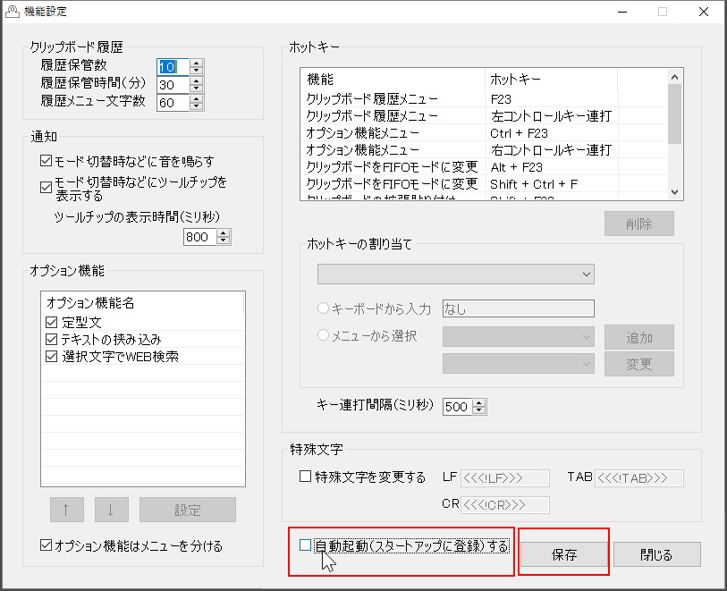
Task: Increase 履歴保管数 with its up arrow
Action: (x=196, y=62)
